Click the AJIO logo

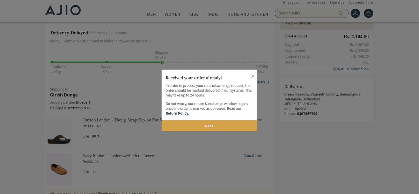pos(63,10)
